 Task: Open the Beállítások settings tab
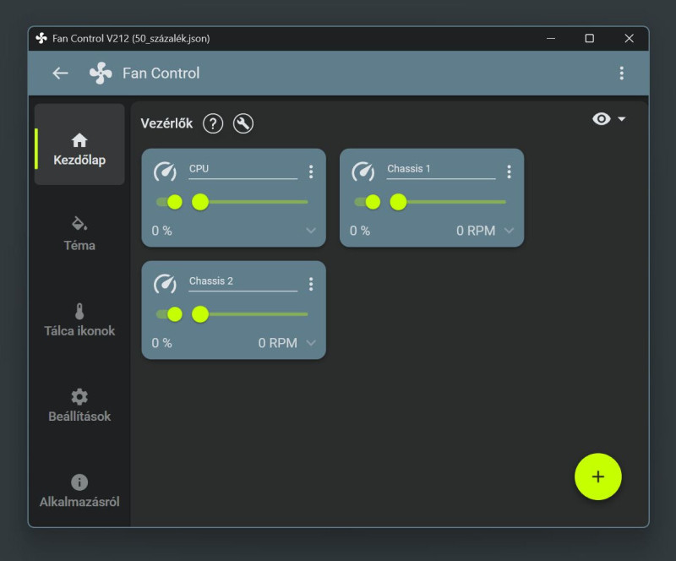[x=79, y=405]
